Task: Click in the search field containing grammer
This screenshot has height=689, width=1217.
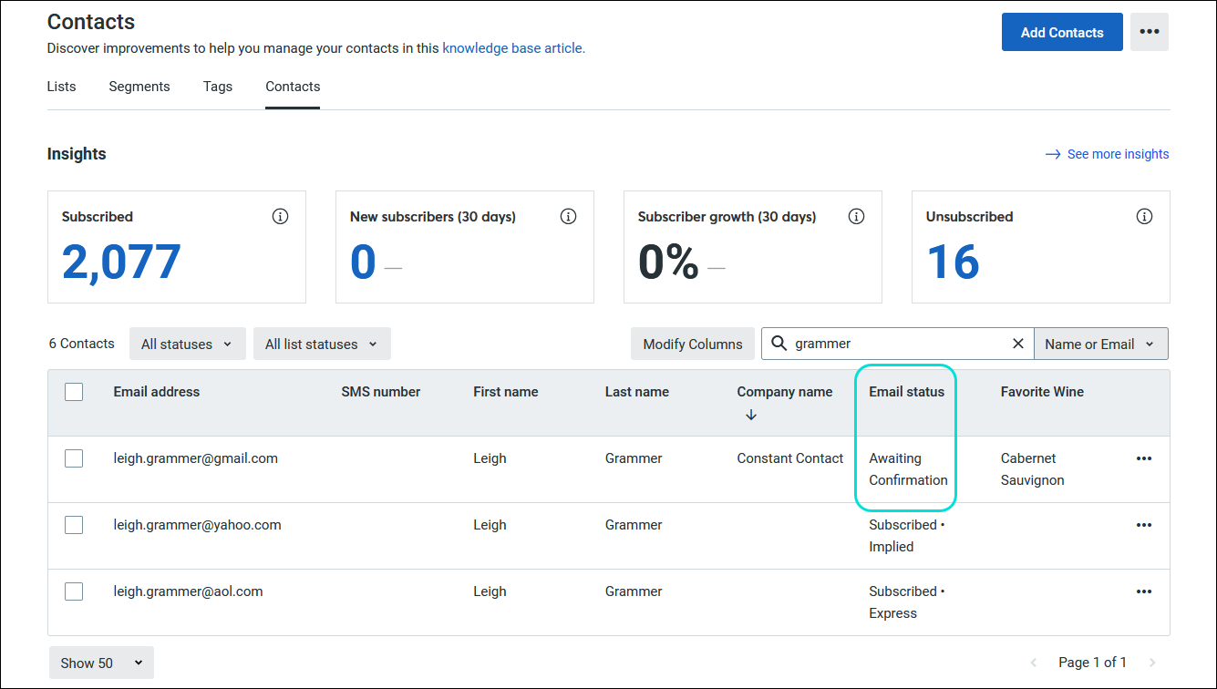Action: pyautogui.click(x=898, y=344)
